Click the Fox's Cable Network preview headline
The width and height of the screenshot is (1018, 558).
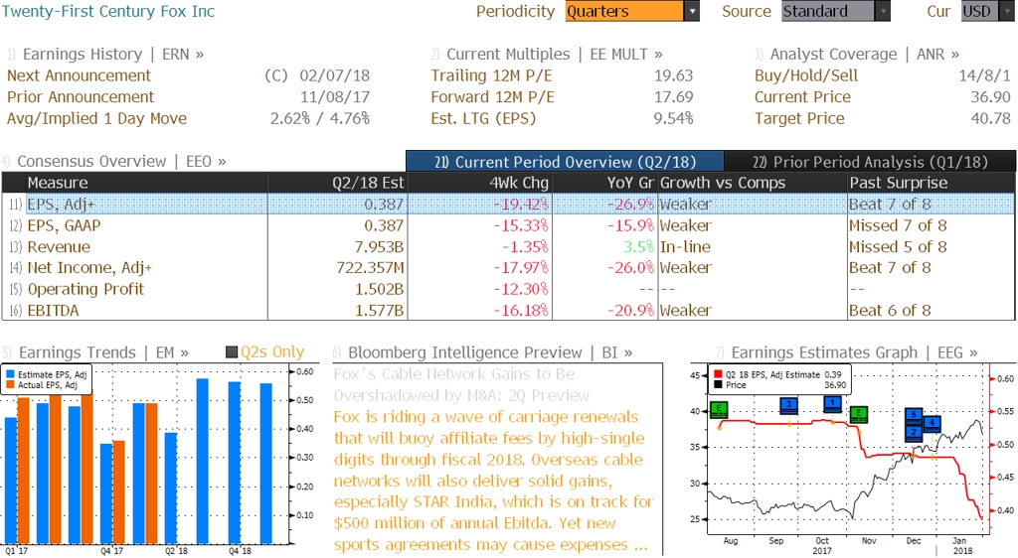463,384
